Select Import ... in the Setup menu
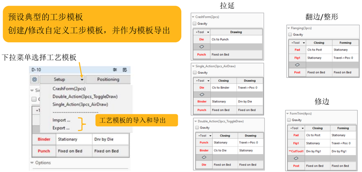This screenshot has width=362, height=172. click(x=61, y=120)
